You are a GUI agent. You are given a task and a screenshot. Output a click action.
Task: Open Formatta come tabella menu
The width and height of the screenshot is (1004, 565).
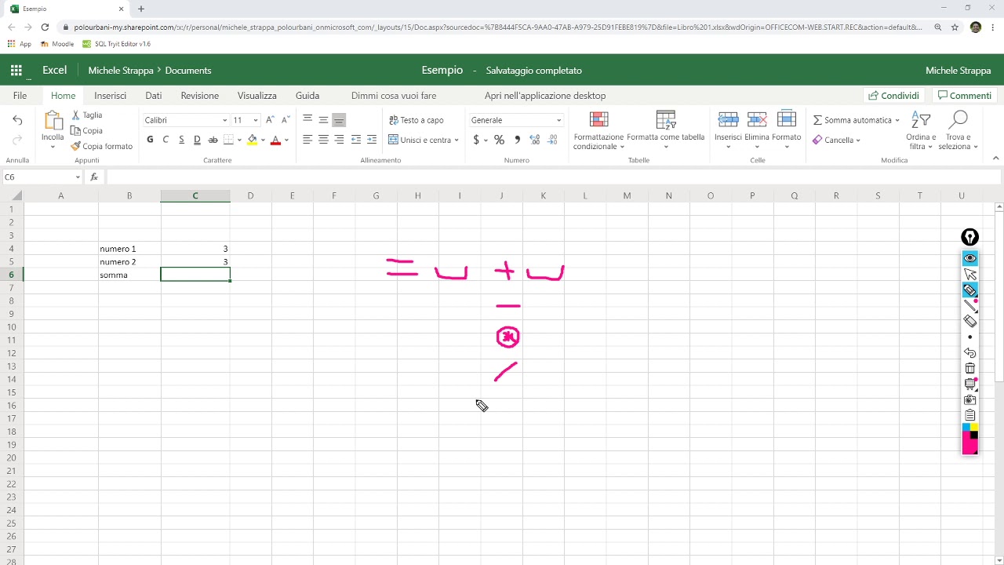tap(666, 130)
